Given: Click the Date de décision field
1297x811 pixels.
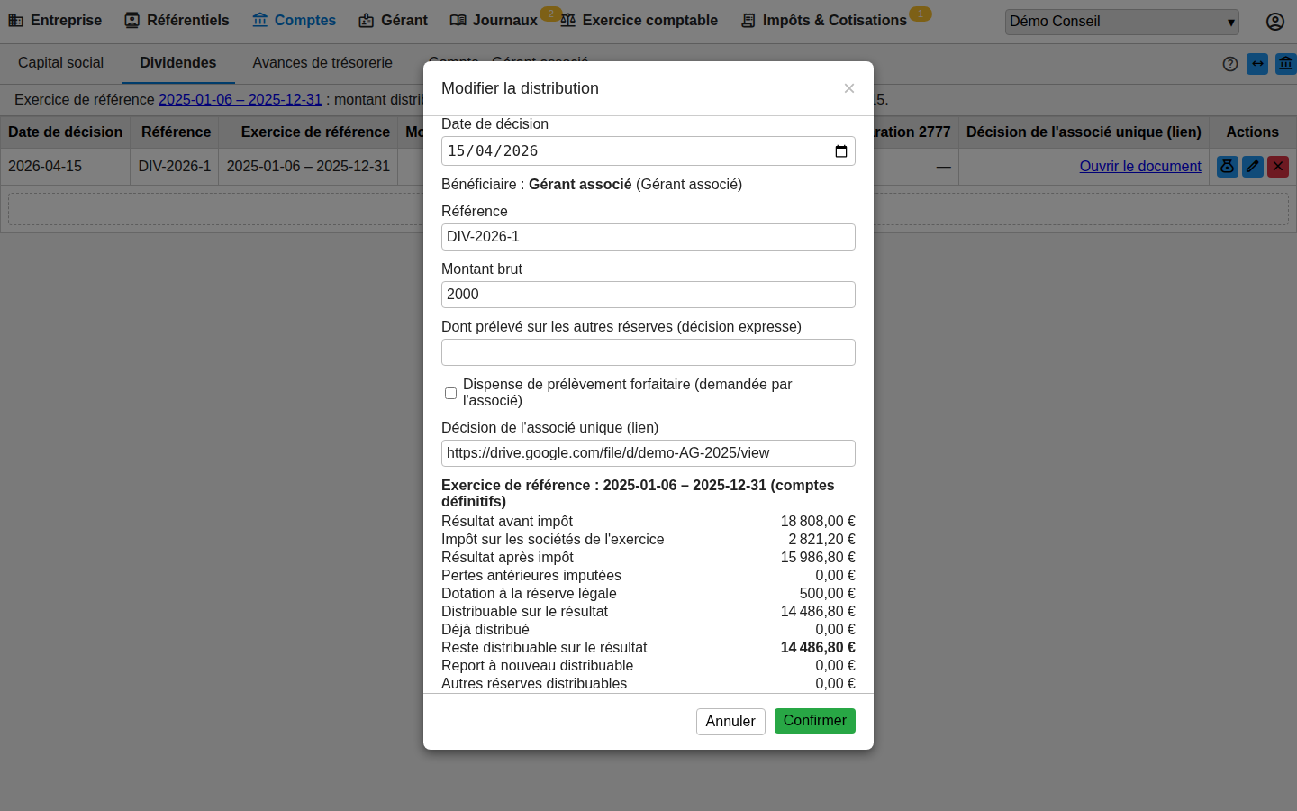Looking at the screenshot, I should click(648, 151).
